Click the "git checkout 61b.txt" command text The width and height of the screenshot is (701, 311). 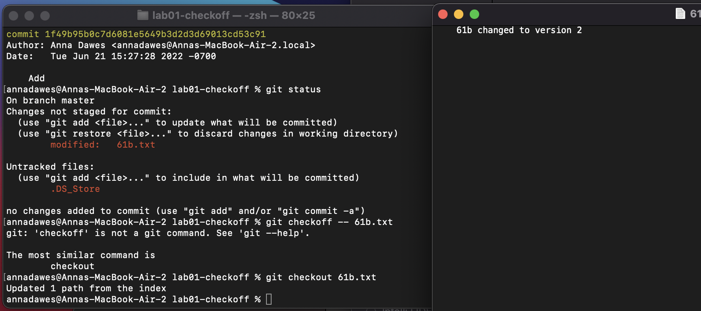pyautogui.click(x=321, y=277)
